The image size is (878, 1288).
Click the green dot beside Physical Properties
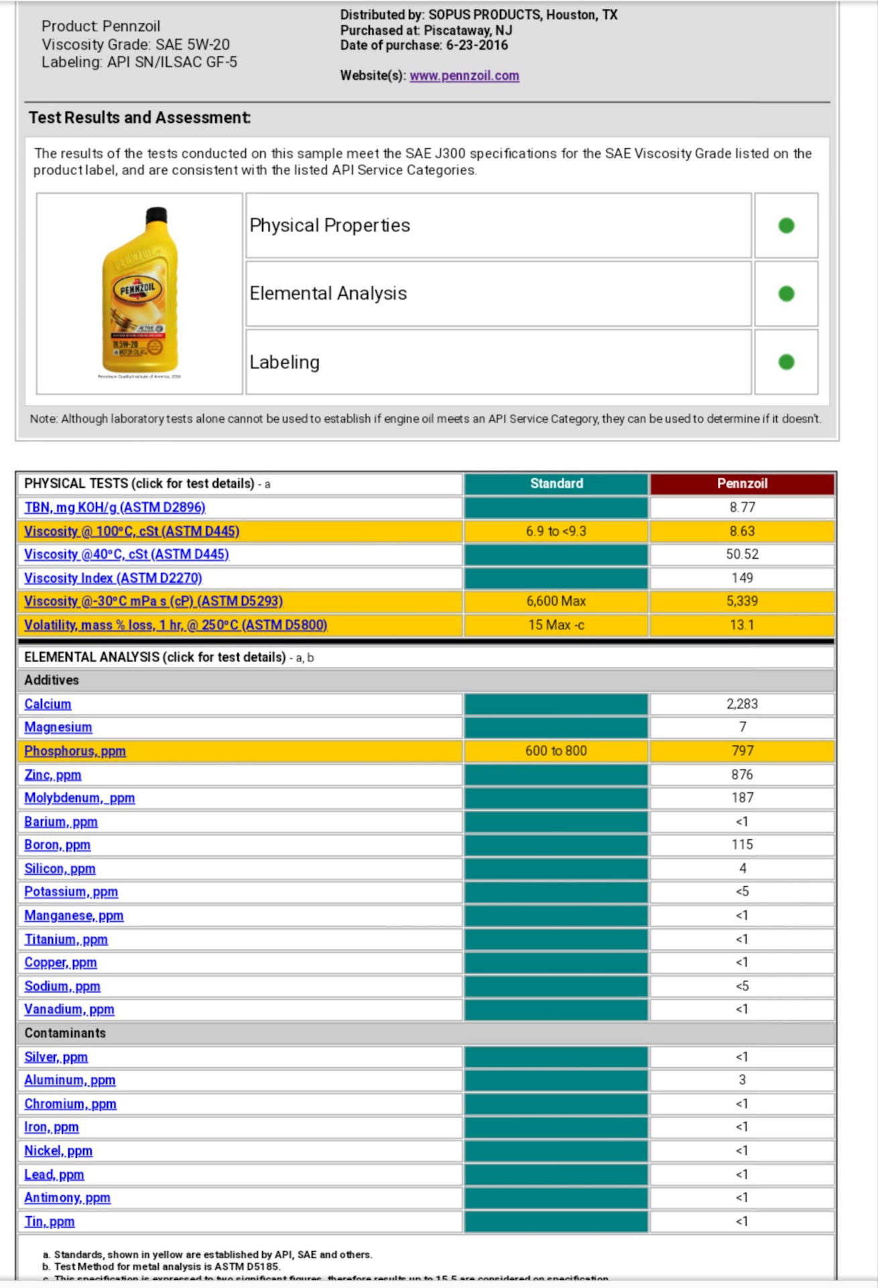(x=786, y=225)
